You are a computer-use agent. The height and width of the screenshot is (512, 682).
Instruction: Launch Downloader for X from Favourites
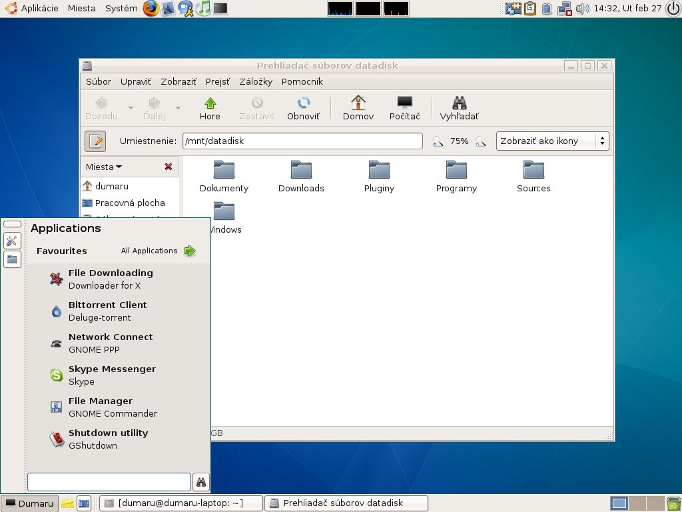[x=119, y=279]
